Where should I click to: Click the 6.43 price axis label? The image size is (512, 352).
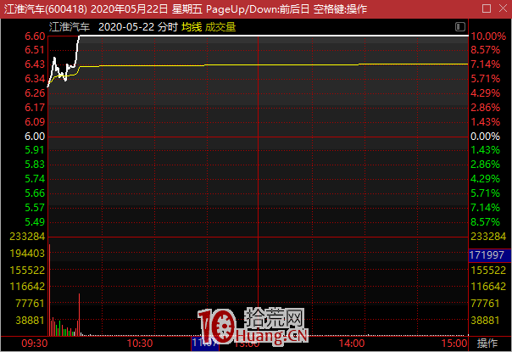pyautogui.click(x=35, y=64)
